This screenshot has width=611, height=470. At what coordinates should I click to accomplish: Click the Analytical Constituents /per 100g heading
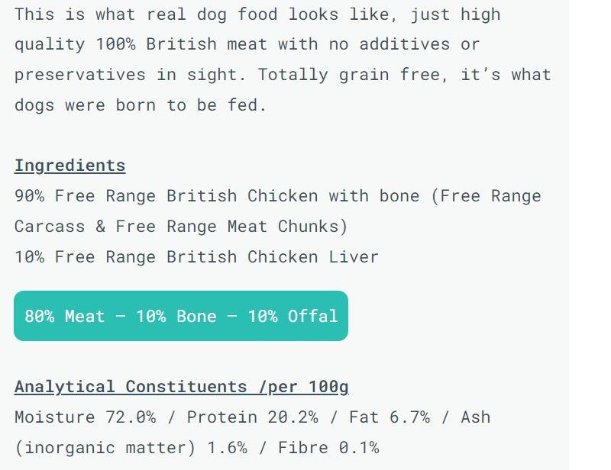tap(181, 387)
